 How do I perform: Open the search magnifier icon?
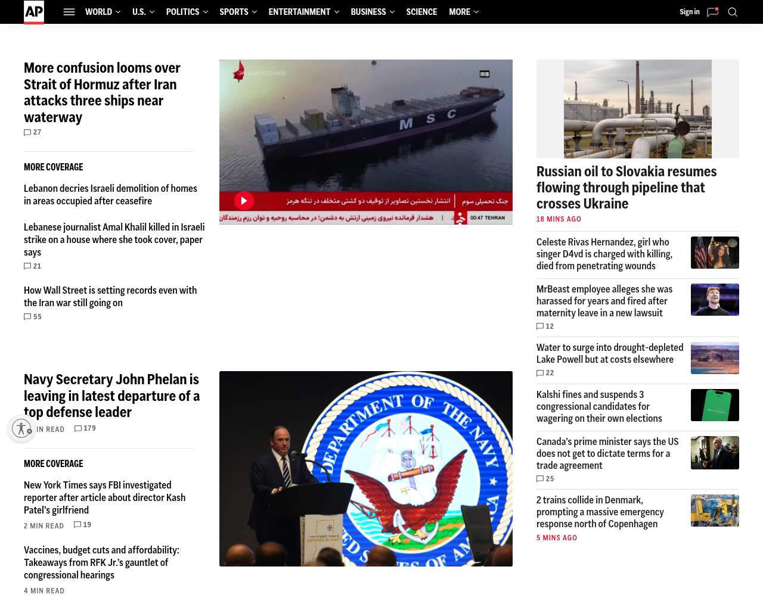coord(733,12)
